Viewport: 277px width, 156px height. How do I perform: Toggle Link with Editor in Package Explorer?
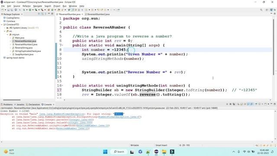42,14
